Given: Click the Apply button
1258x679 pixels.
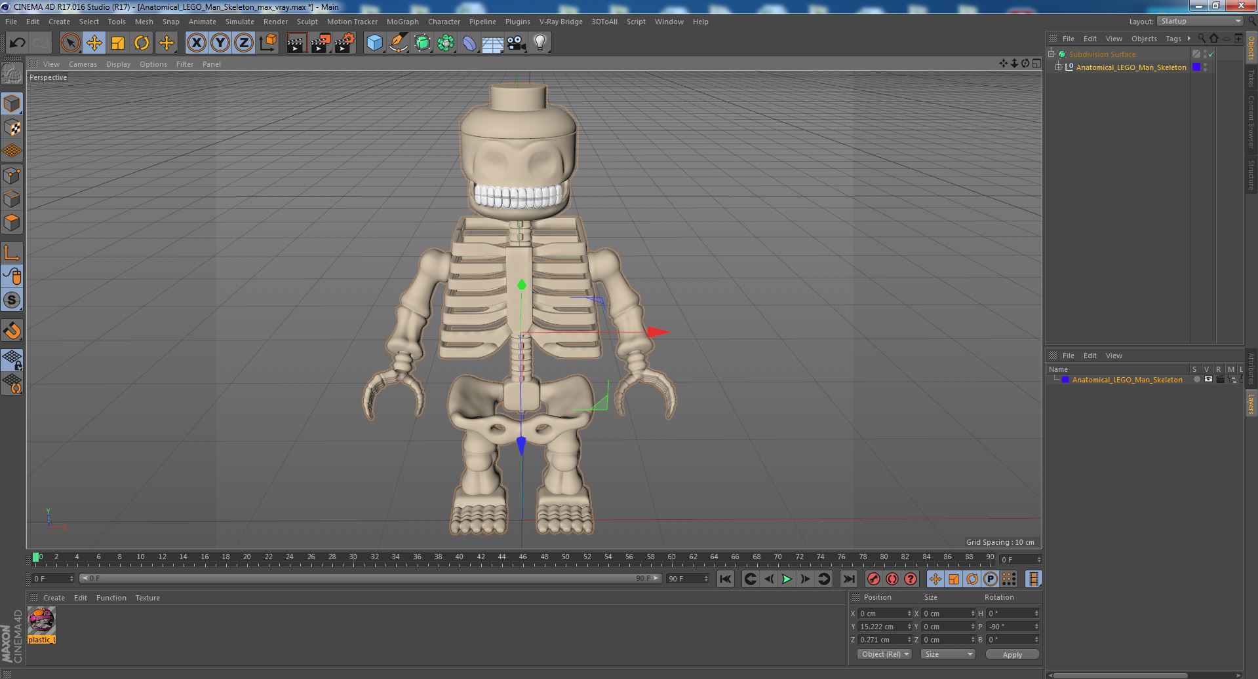Looking at the screenshot, I should pos(1012,655).
